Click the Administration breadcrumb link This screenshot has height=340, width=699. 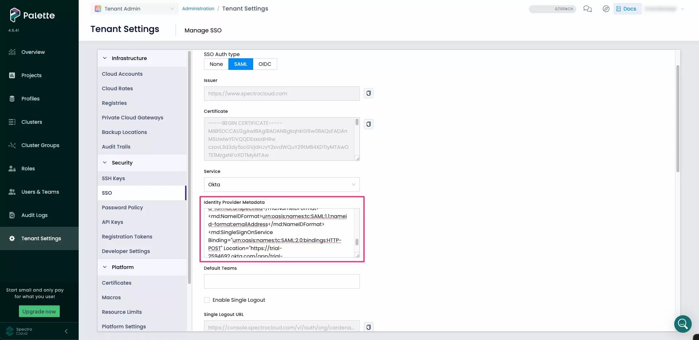[x=198, y=8]
